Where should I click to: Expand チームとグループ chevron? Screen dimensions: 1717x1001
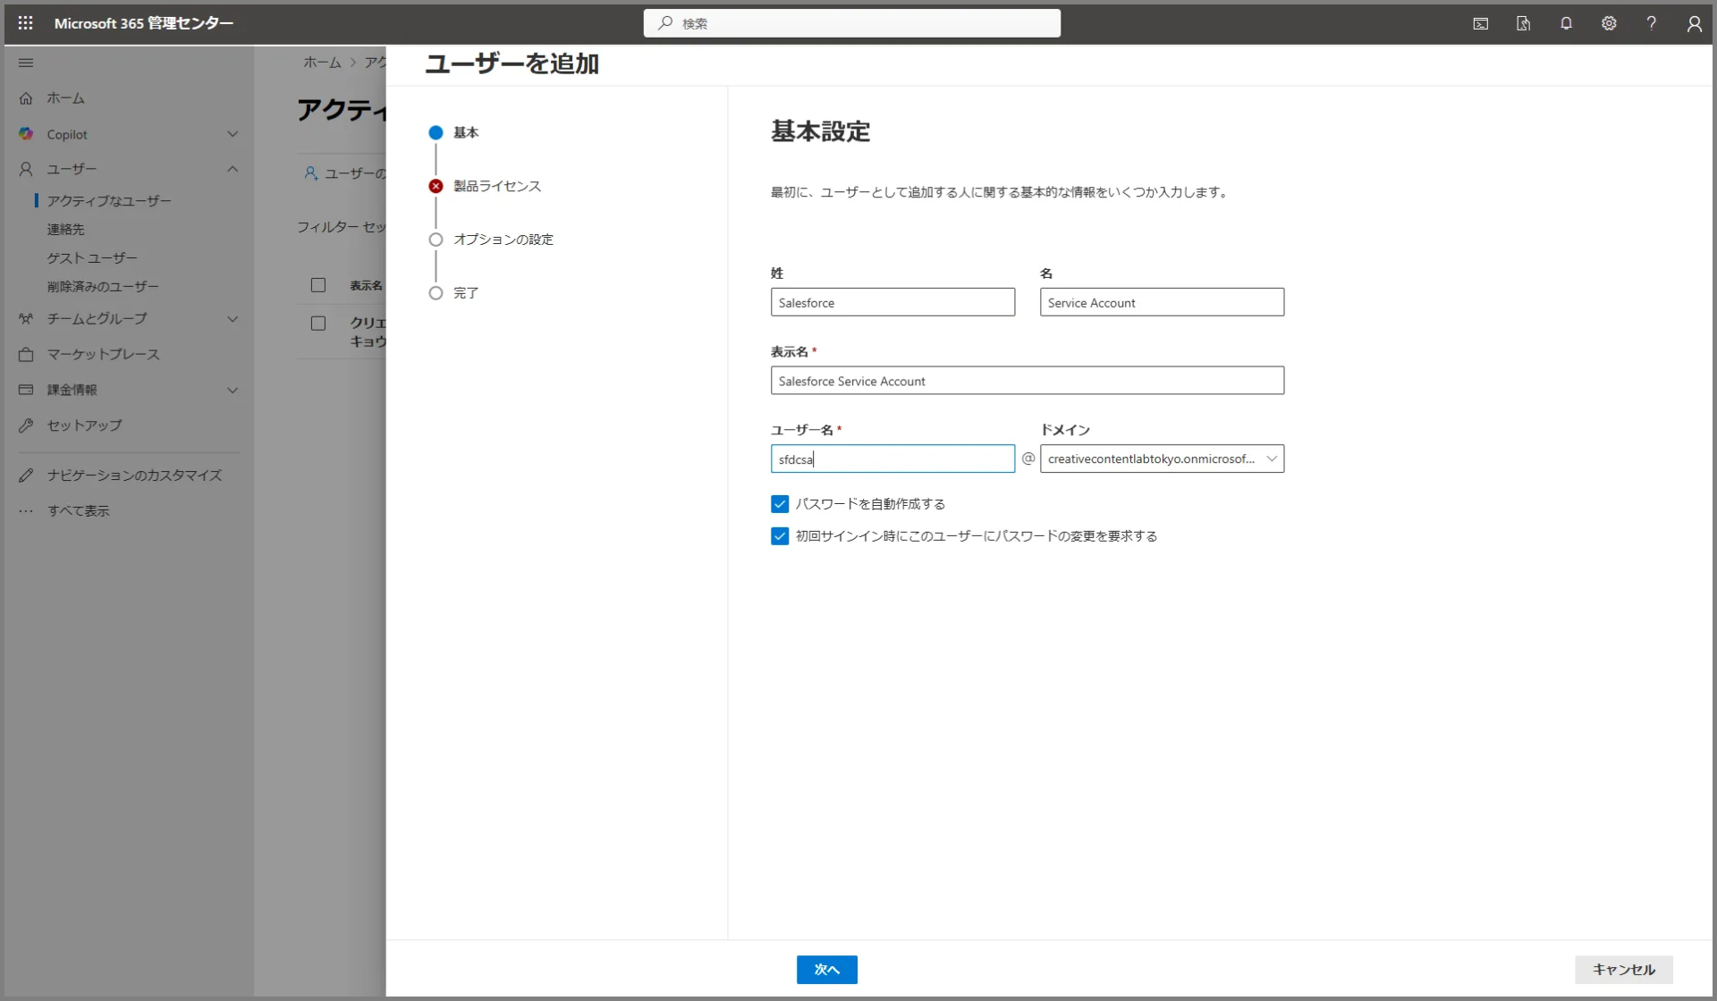tap(233, 319)
